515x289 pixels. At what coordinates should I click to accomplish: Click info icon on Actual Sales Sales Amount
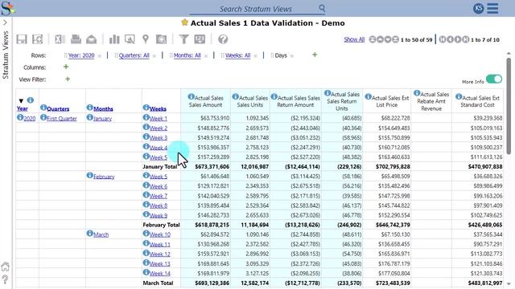tap(191, 96)
